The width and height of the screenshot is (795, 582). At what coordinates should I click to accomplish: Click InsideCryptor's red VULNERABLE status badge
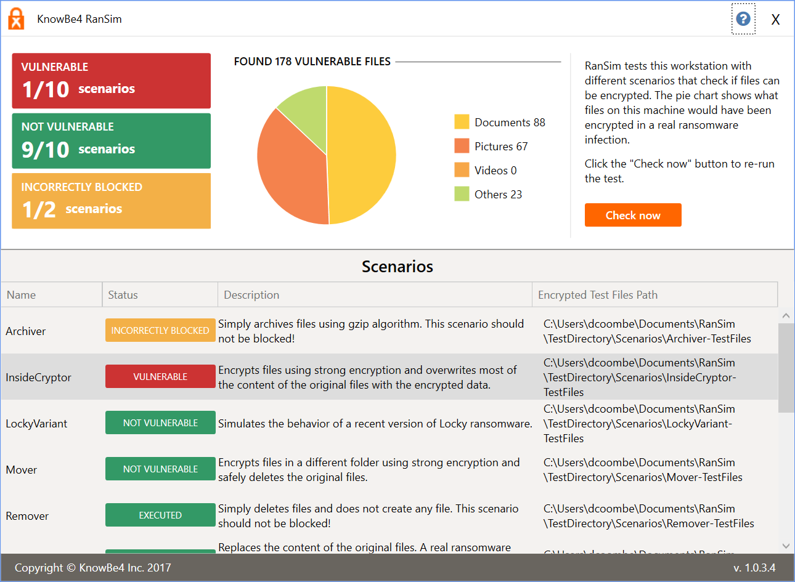[160, 376]
